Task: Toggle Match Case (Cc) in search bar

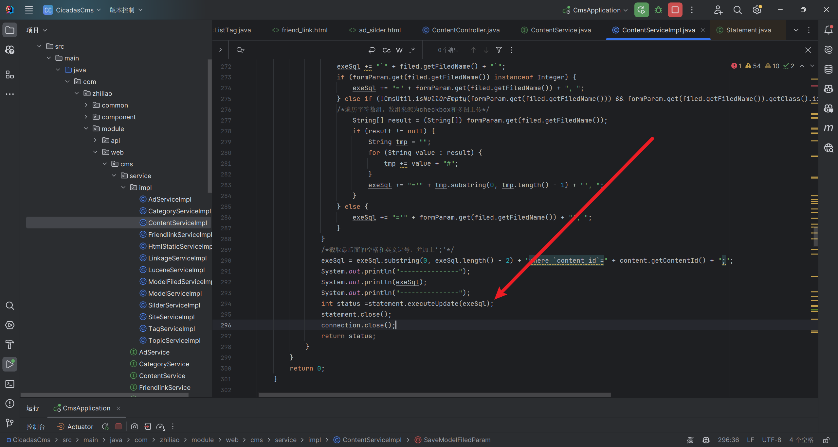Action: pos(386,50)
